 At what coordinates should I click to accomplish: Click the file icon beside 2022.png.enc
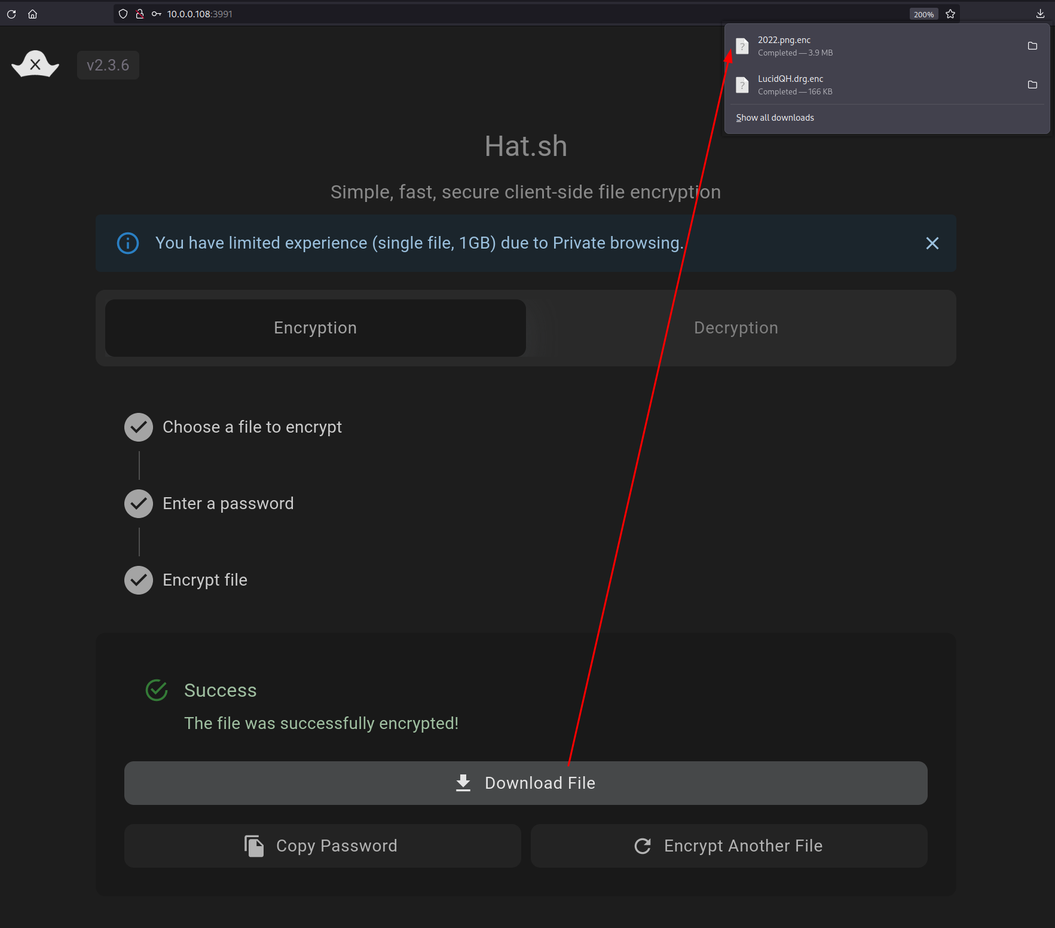(742, 46)
